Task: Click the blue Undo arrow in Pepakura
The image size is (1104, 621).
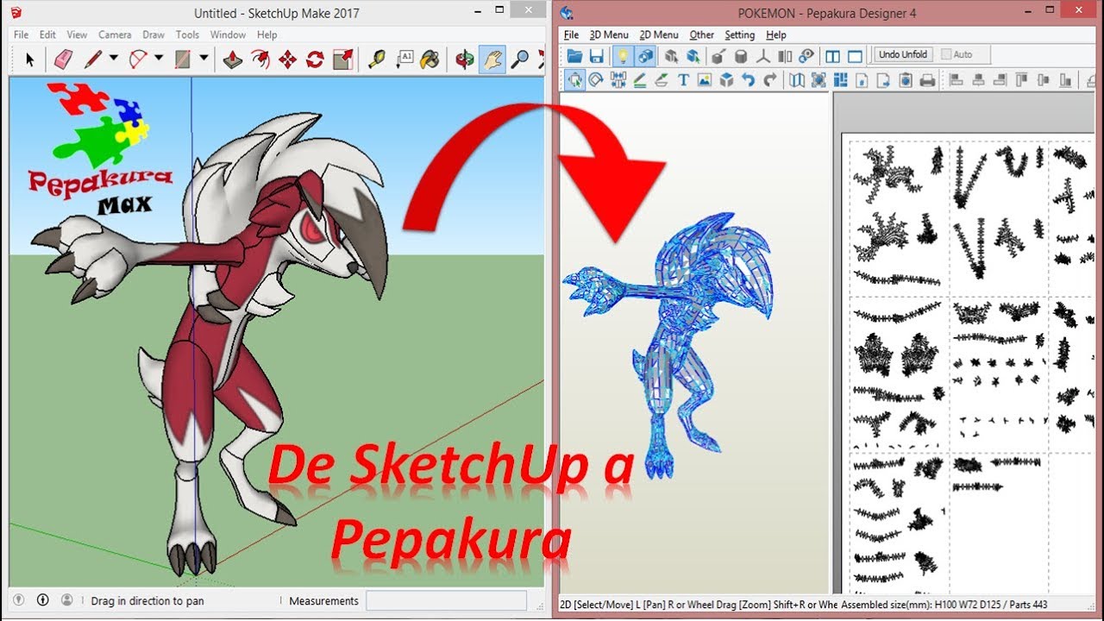Action: tap(748, 80)
